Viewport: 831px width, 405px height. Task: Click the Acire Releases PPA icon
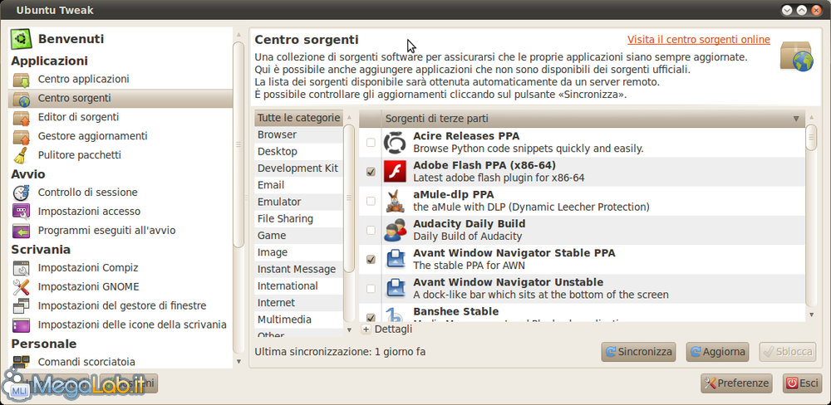tap(395, 143)
